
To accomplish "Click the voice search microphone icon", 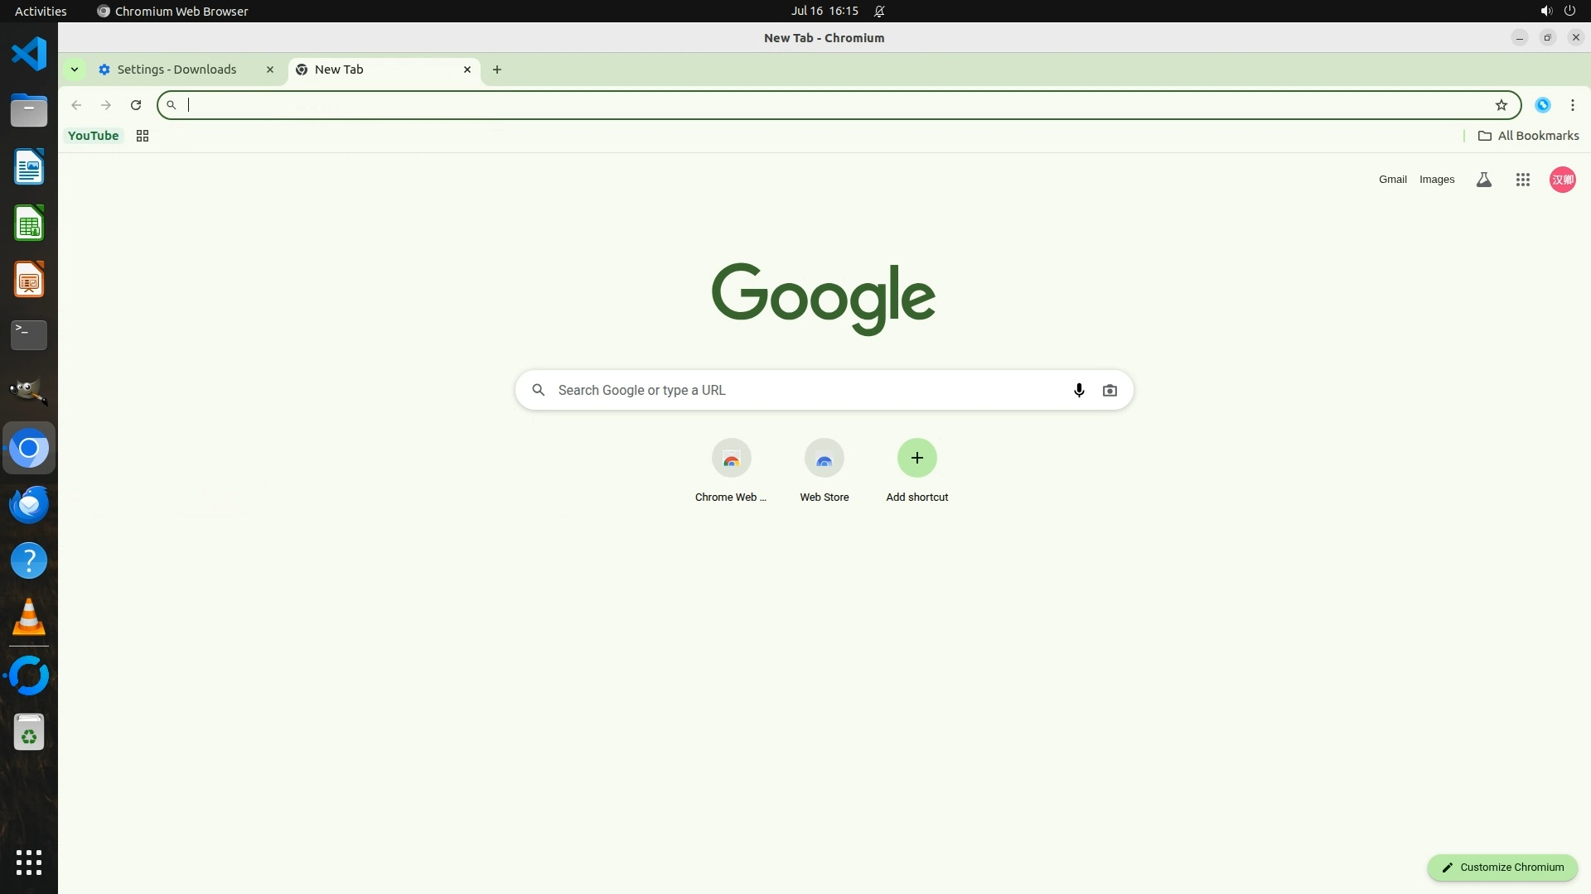I will 1078,390.
